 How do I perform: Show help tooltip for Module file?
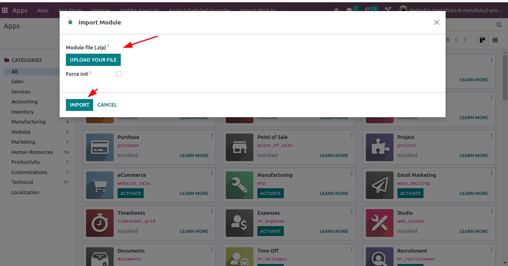pos(108,46)
